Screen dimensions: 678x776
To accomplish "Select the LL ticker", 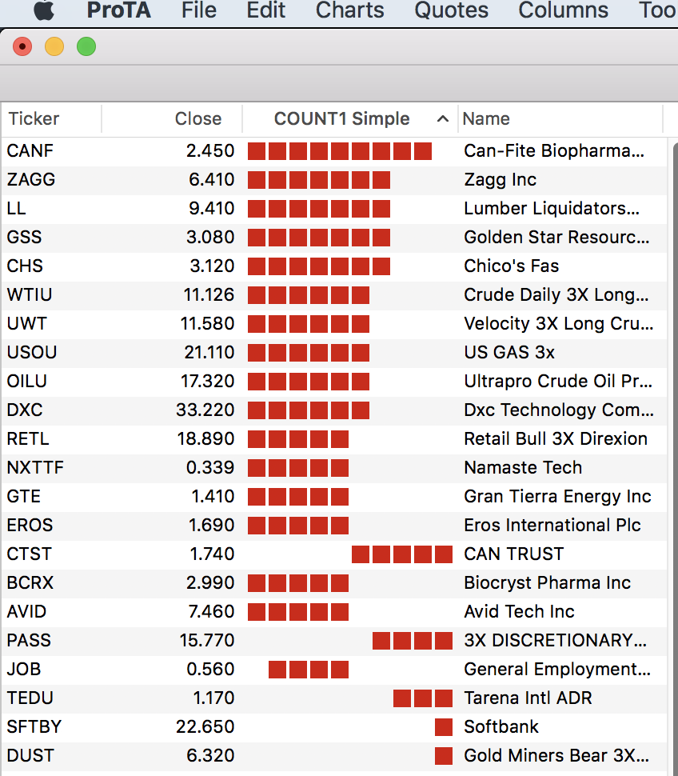I will tap(16, 208).
